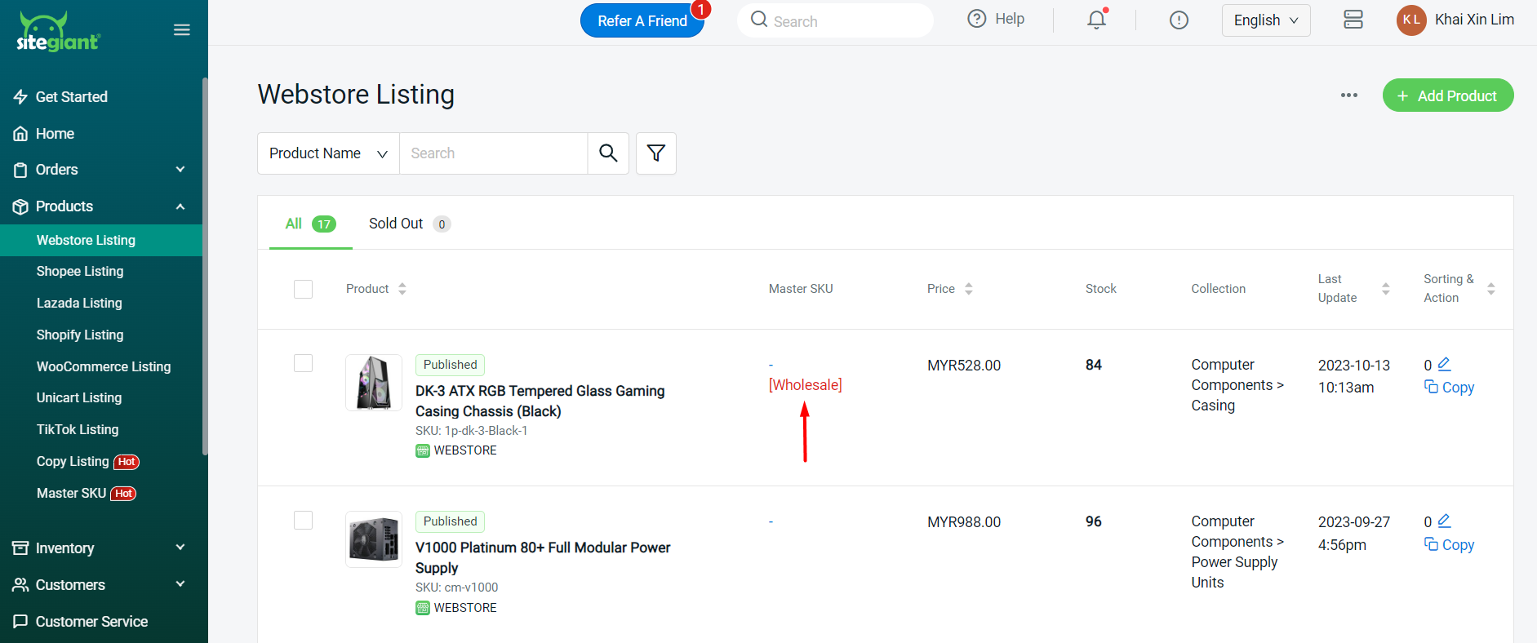The image size is (1537, 643).
Task: Tick the select-all checkbox in table header
Action: click(x=304, y=289)
